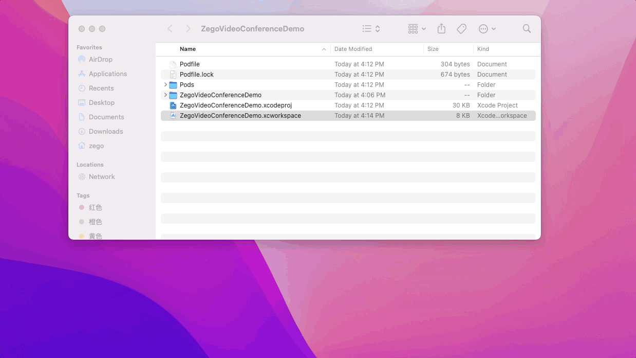Open the list view switcher
This screenshot has width=636, height=358.
371,29
